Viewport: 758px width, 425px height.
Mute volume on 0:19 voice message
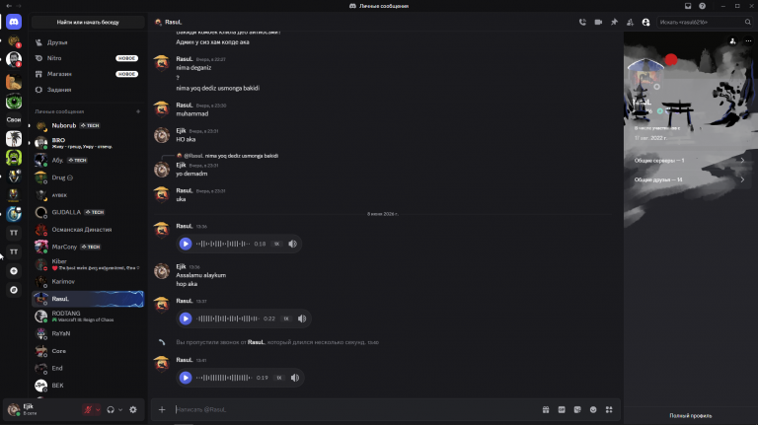click(x=295, y=378)
